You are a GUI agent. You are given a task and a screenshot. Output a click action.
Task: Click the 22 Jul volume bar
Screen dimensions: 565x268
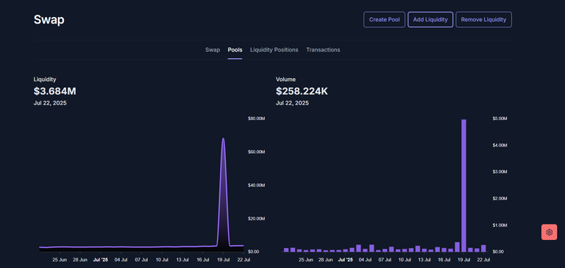[x=483, y=248]
